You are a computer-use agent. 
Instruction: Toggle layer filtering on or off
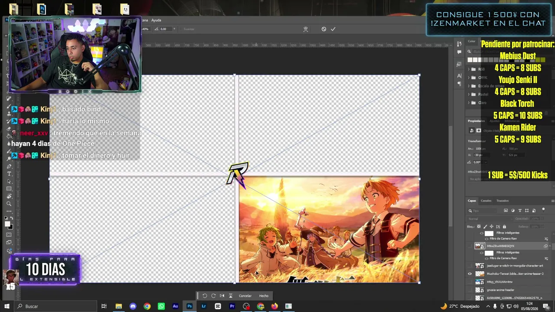(x=543, y=210)
